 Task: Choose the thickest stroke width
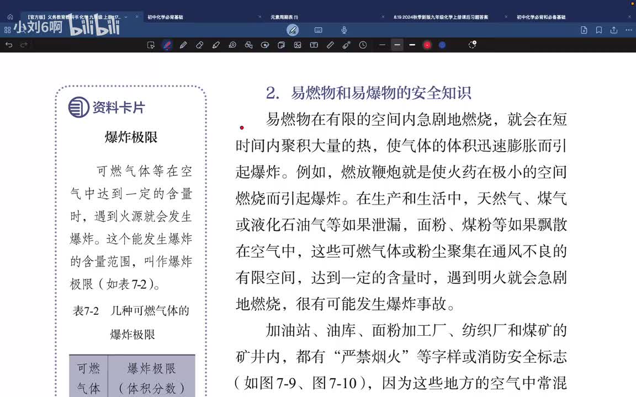click(x=412, y=45)
